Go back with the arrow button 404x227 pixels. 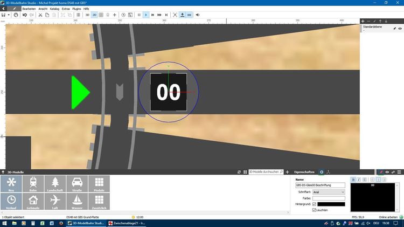click(x=3, y=9)
